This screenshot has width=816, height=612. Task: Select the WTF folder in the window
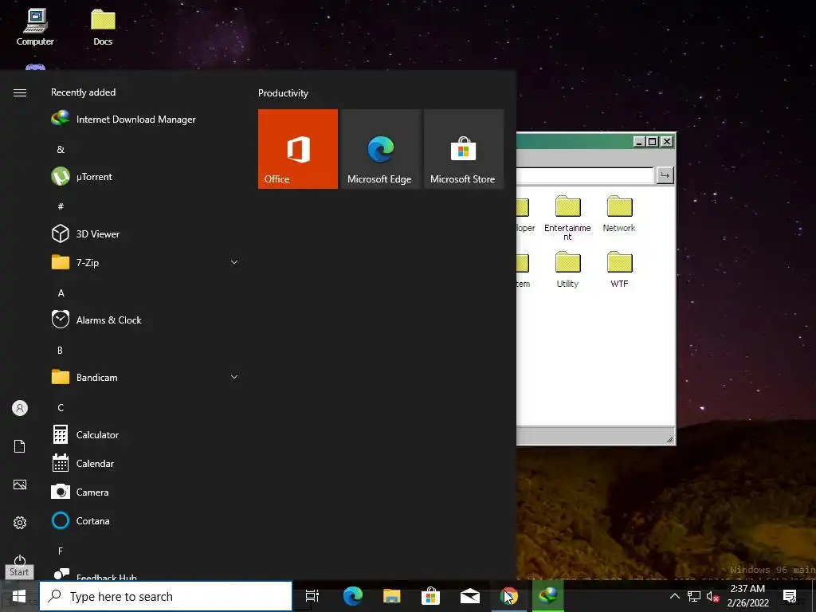[x=619, y=269]
